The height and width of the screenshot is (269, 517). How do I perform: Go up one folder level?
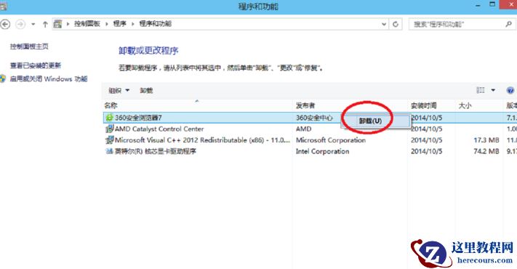coord(45,24)
